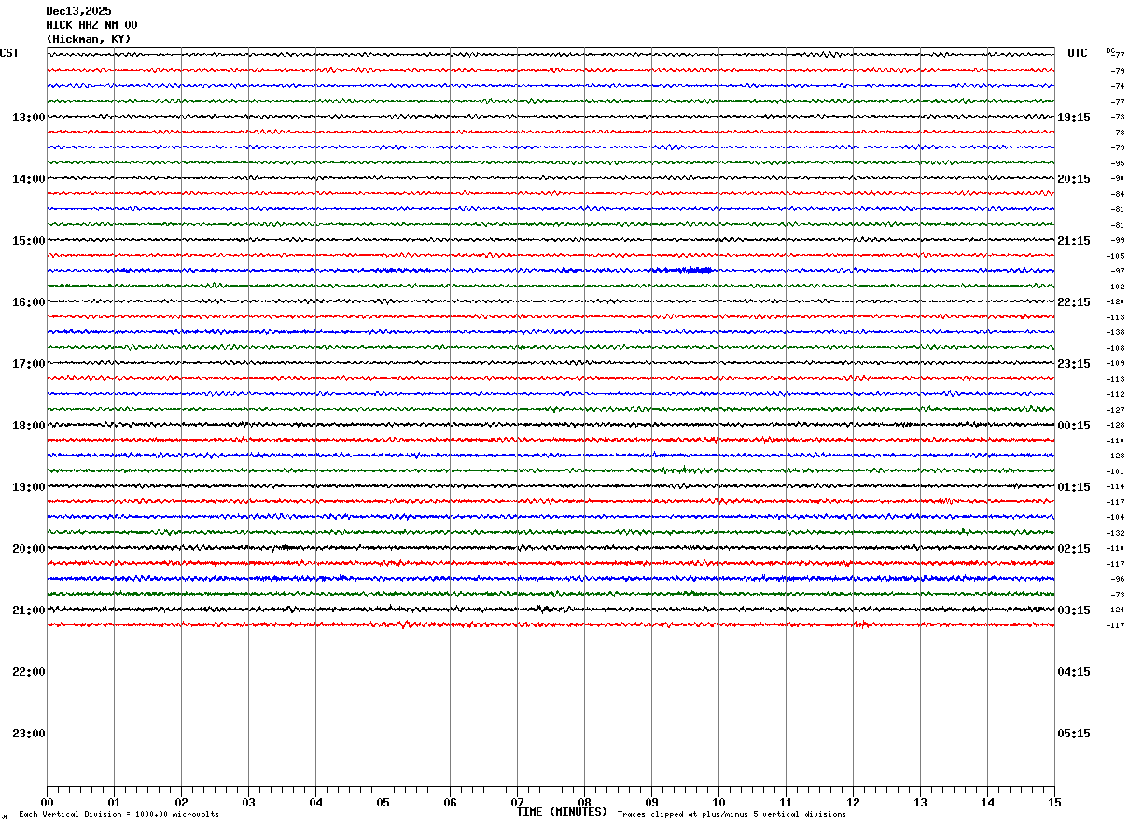The height and width of the screenshot is (827, 1129).
Task: Click minute tick label "07" on time axis
Action: [517, 803]
